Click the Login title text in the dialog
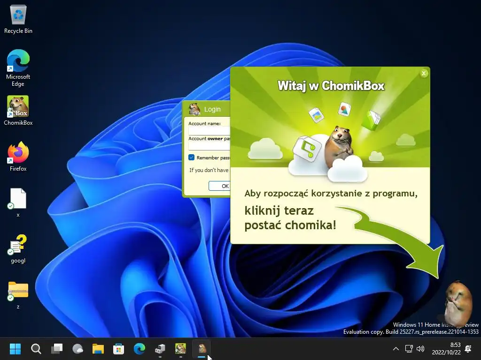Screen dimensions: 481x360 coord(212,109)
